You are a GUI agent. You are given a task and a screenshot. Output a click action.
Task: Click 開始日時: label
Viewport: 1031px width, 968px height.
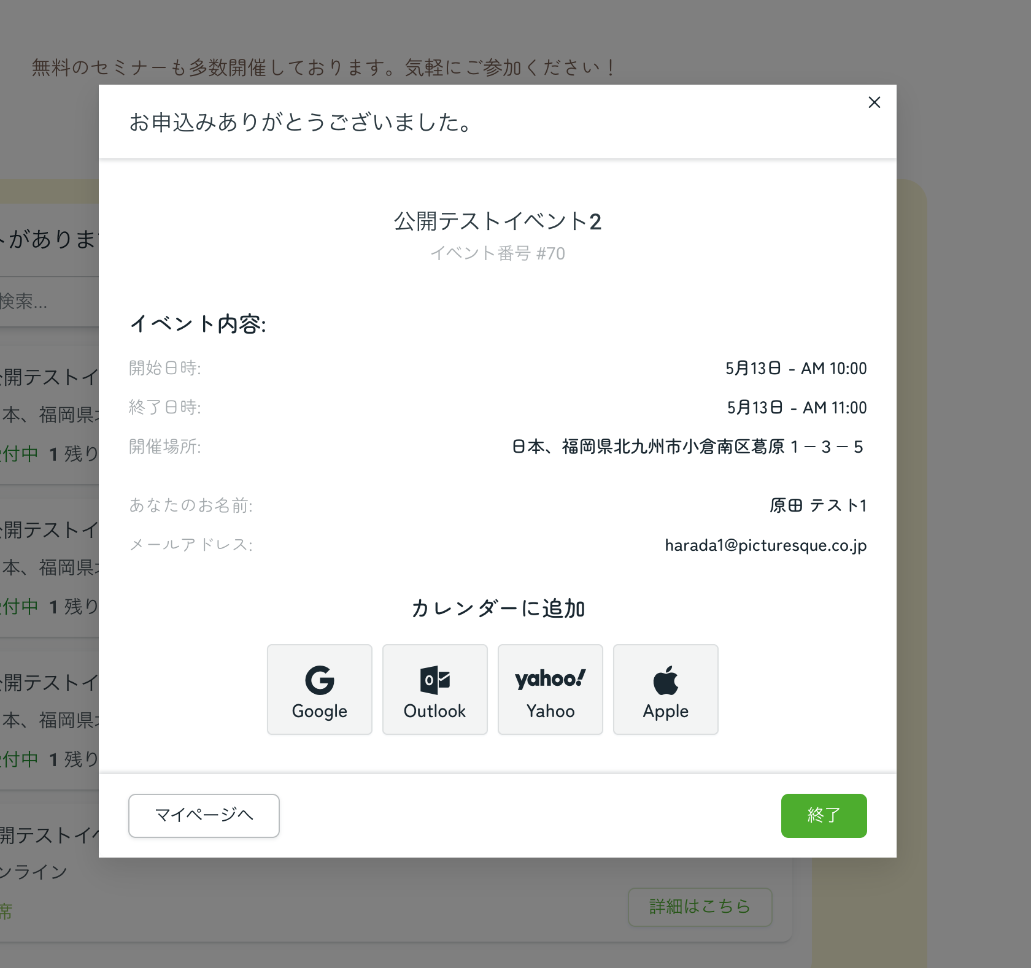tap(164, 368)
